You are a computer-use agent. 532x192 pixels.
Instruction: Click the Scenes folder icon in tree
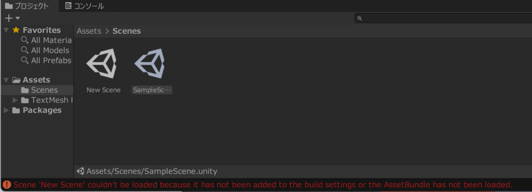click(25, 90)
